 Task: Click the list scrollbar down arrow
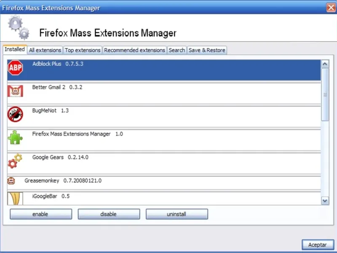click(325, 201)
